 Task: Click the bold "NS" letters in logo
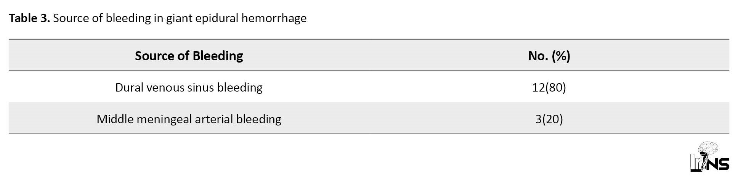(719, 163)
